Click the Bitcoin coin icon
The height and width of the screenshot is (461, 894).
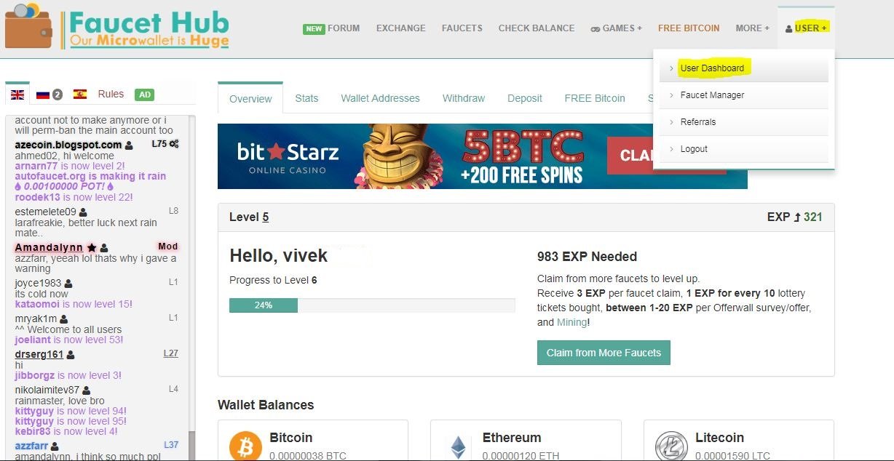[245, 446]
